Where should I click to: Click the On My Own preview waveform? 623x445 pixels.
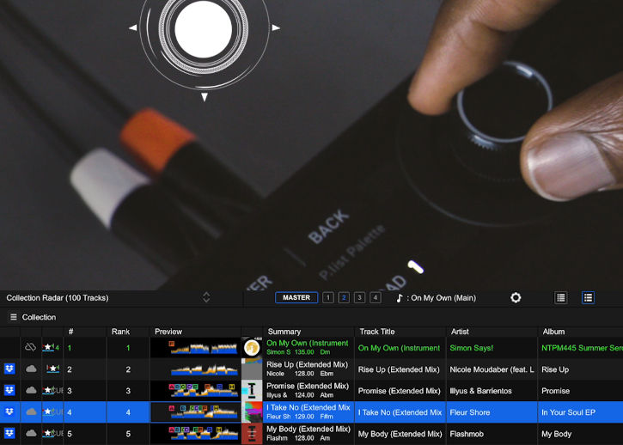pyautogui.click(x=195, y=348)
